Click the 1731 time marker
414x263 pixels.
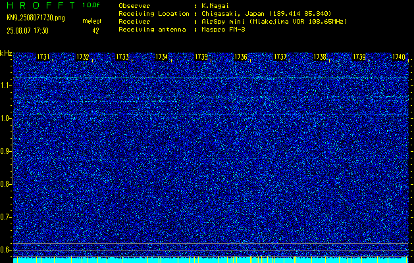coord(43,57)
